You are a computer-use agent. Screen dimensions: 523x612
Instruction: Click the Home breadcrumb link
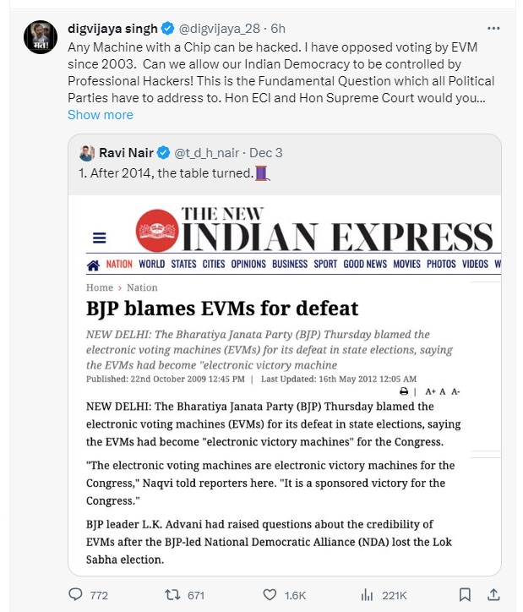coord(100,287)
